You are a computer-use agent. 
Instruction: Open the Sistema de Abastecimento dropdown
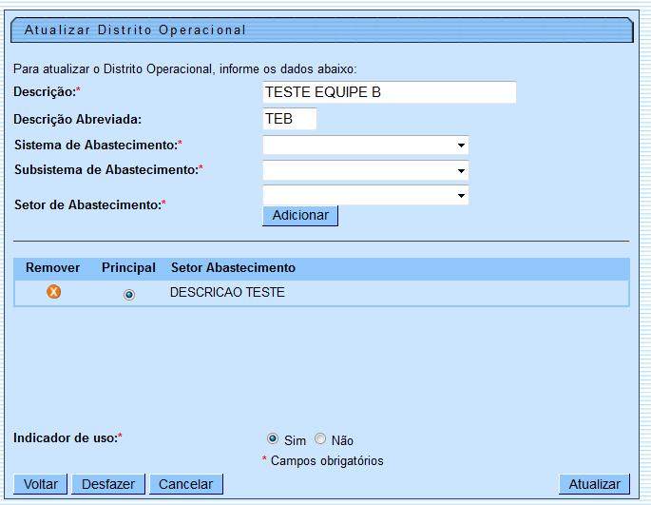pos(366,146)
